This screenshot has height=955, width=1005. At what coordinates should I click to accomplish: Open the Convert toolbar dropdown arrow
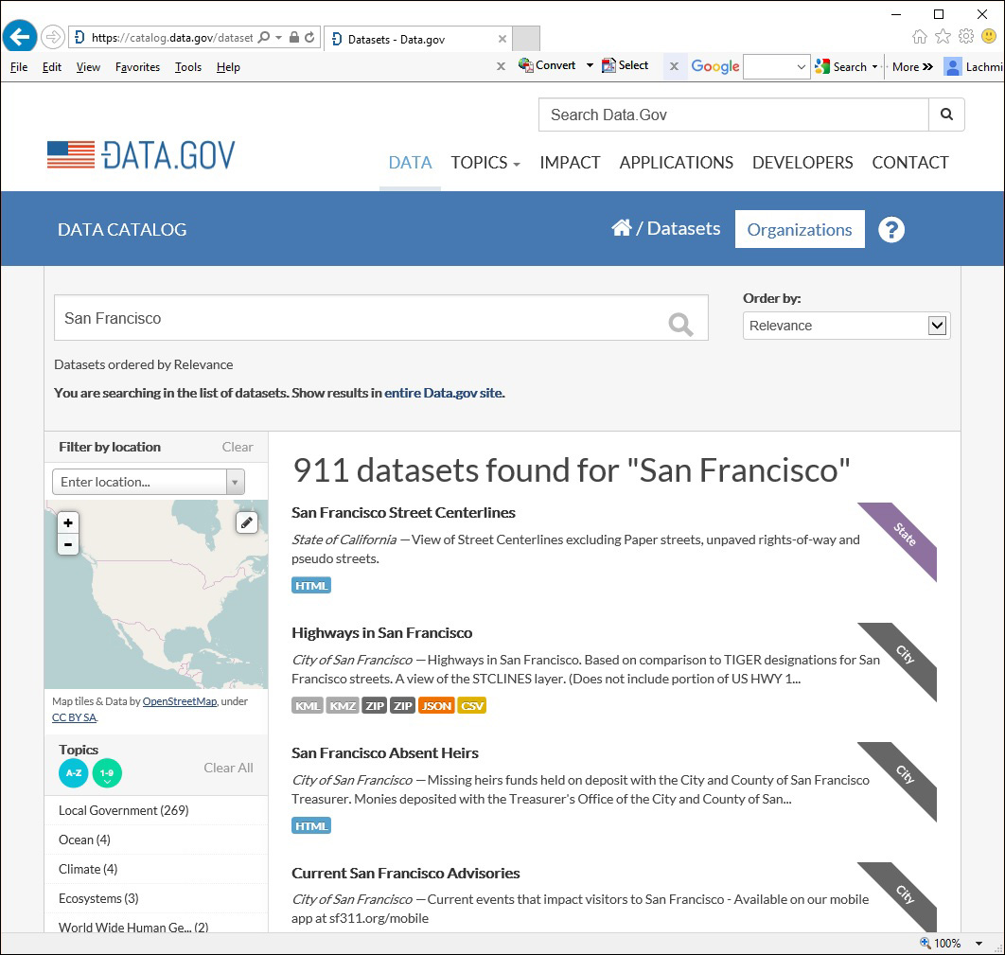point(590,65)
